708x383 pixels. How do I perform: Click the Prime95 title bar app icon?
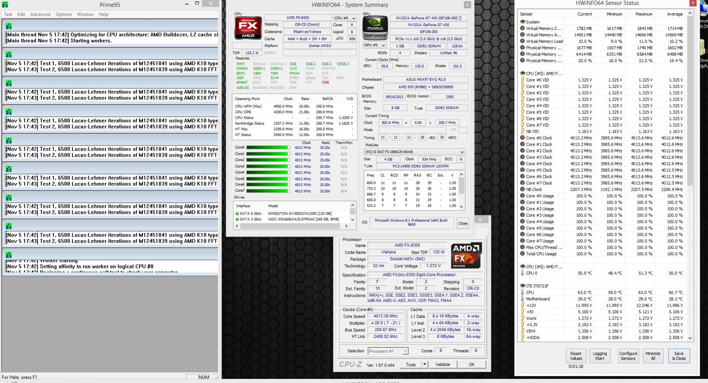(5, 5)
